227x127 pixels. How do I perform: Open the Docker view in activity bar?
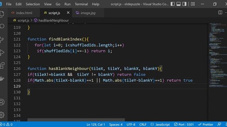[x=2, y=78]
